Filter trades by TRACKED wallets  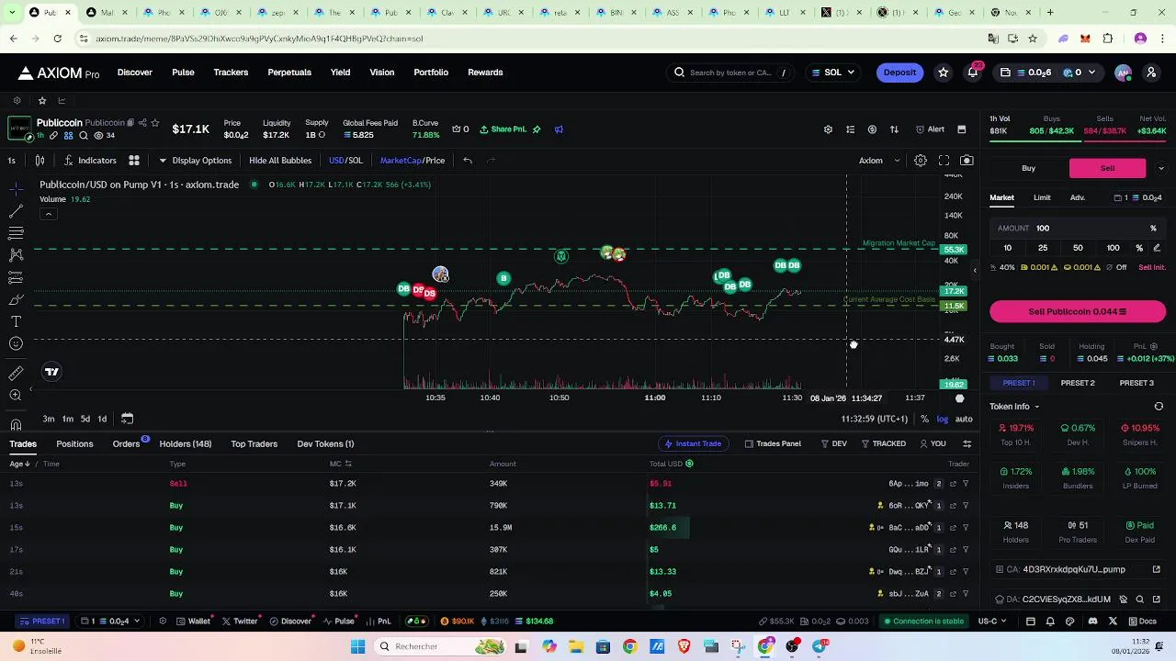(x=883, y=443)
